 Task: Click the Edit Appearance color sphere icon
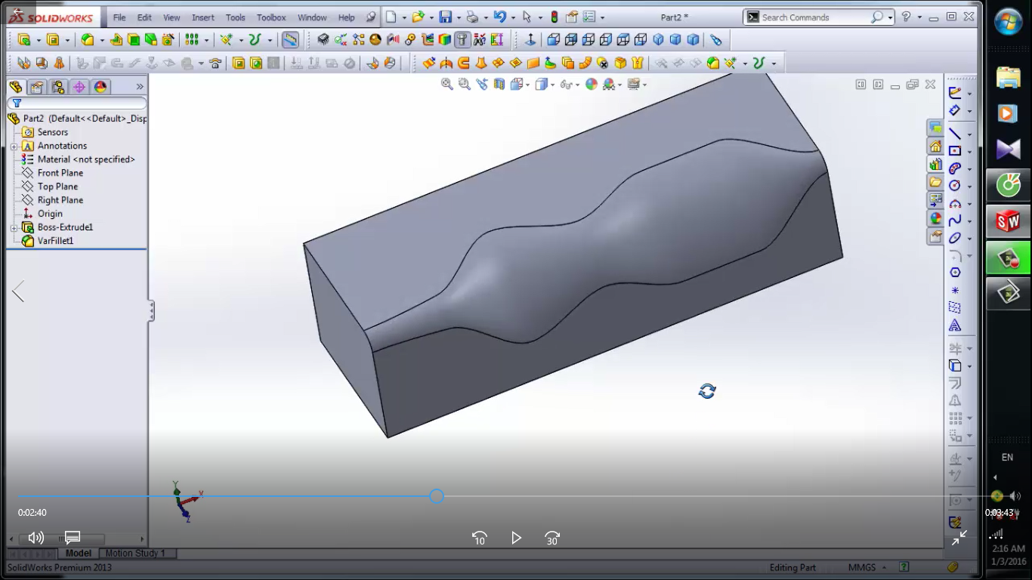point(592,84)
